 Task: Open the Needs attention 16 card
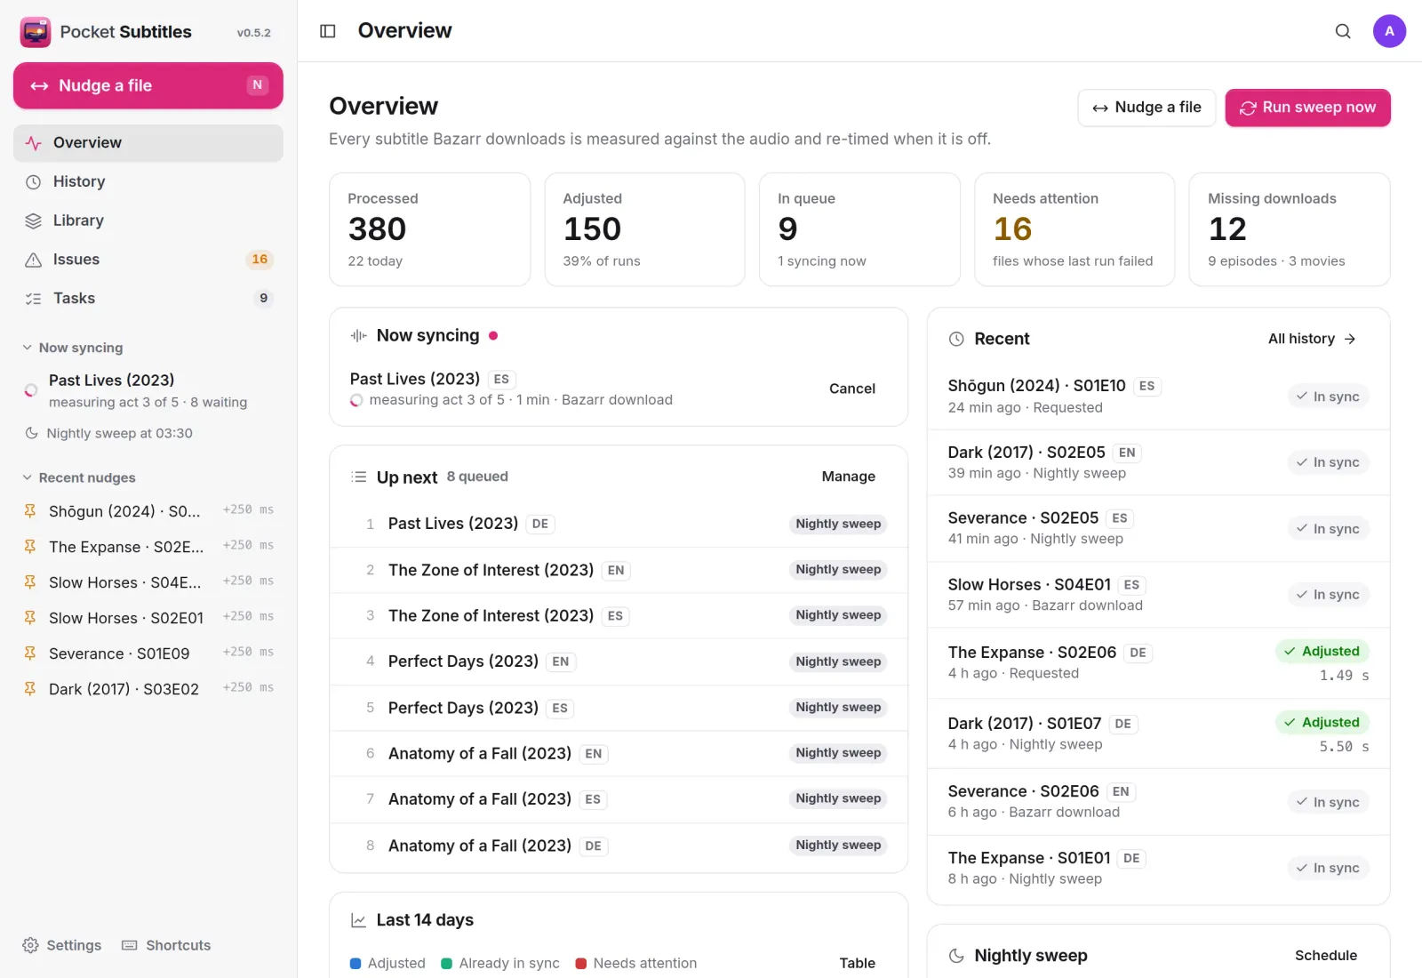click(1074, 229)
